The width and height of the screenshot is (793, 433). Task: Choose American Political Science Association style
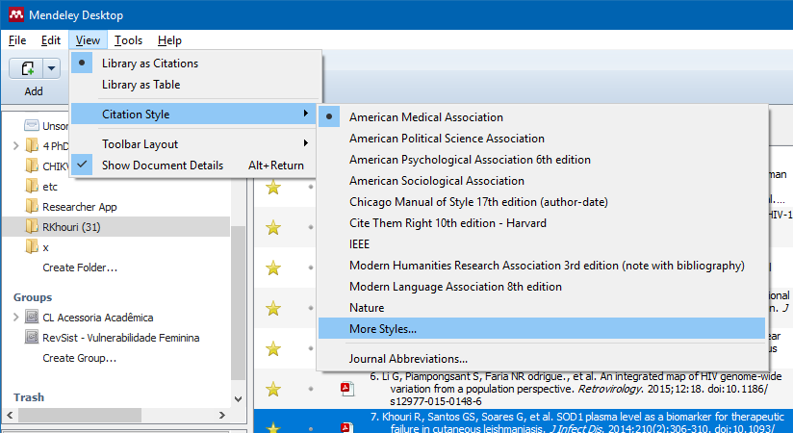(542, 139)
